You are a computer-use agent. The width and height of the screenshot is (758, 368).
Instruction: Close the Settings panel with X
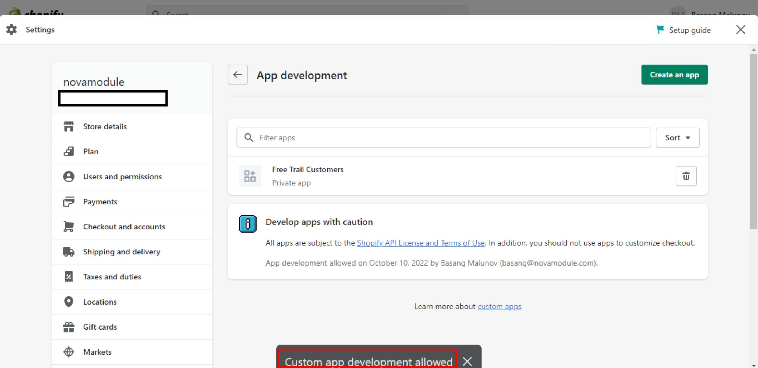click(740, 30)
